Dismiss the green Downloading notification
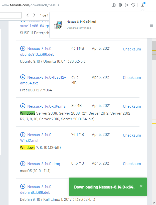This screenshot has width=156, height=205. point(141,186)
